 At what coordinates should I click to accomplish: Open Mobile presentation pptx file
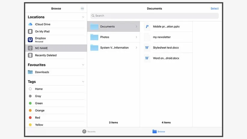[x=166, y=26]
